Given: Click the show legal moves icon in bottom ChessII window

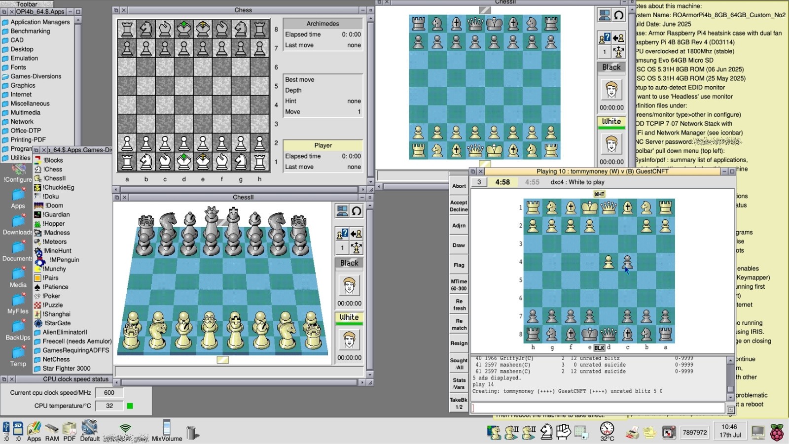Looking at the screenshot, I should tap(356, 247).
